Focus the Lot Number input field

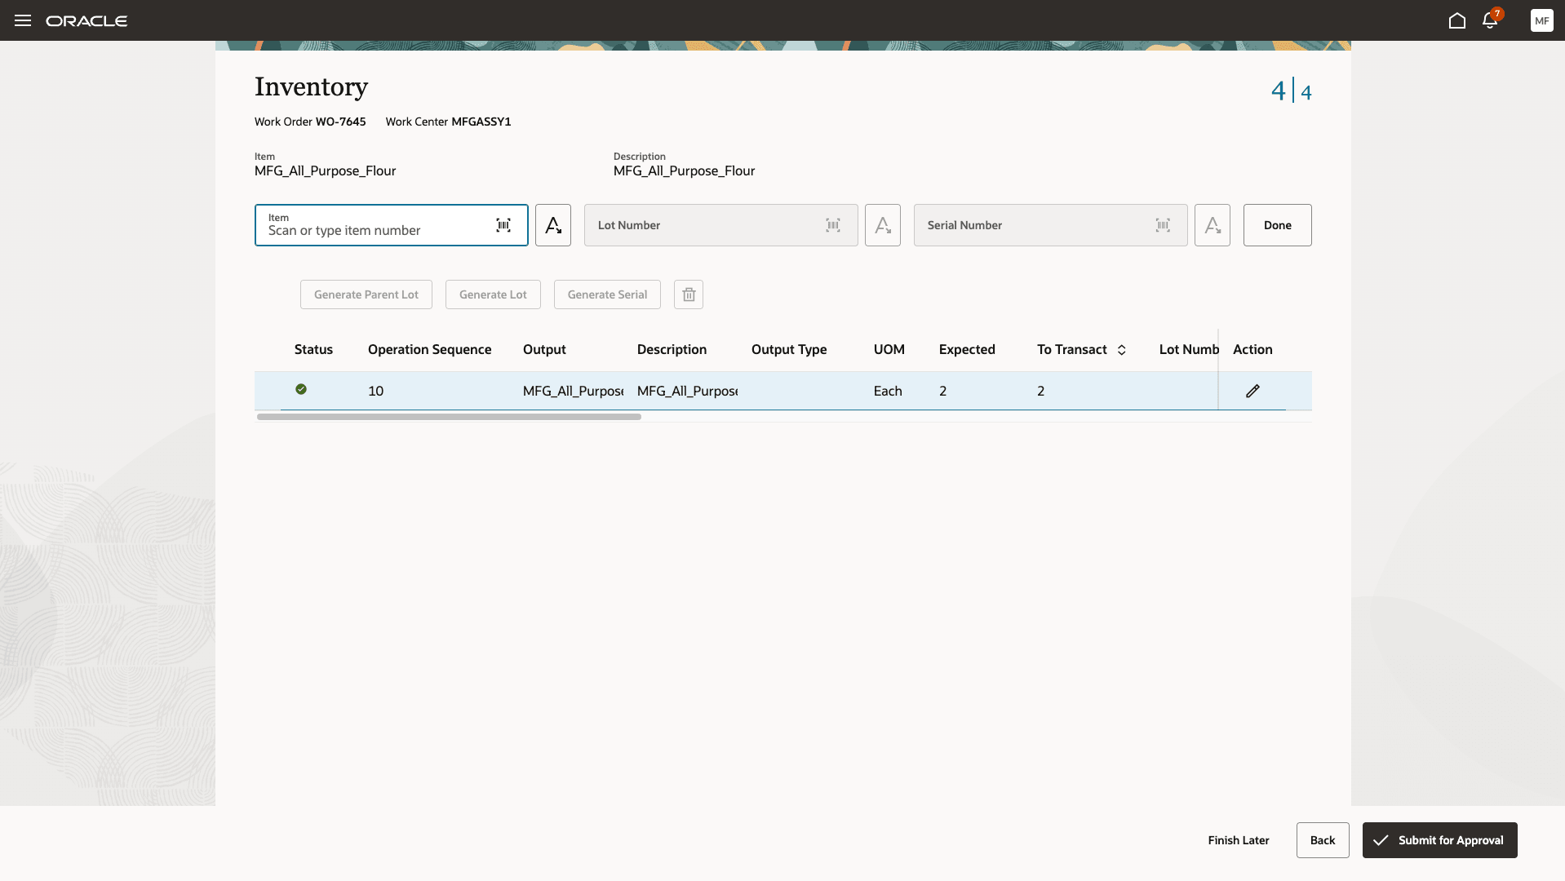coord(721,225)
